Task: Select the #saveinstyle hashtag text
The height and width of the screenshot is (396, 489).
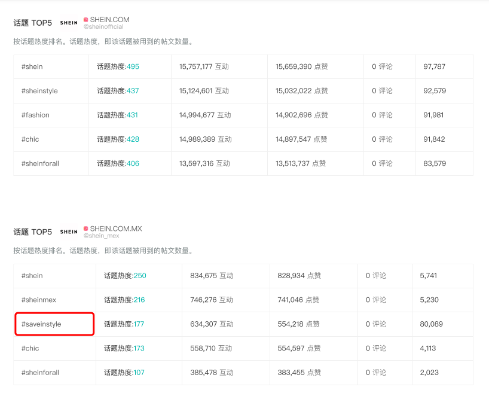Action: tap(41, 324)
